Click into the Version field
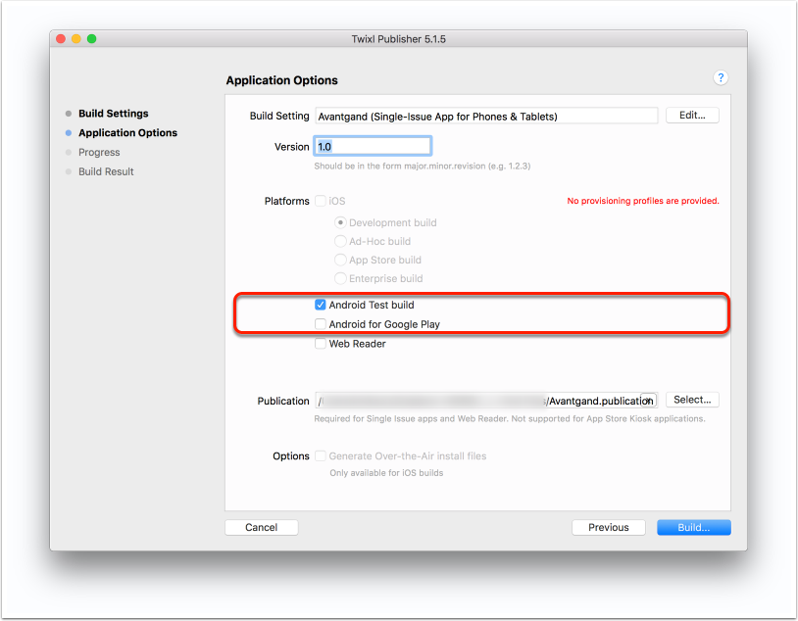Image resolution: width=798 pixels, height=621 pixels. [x=373, y=147]
